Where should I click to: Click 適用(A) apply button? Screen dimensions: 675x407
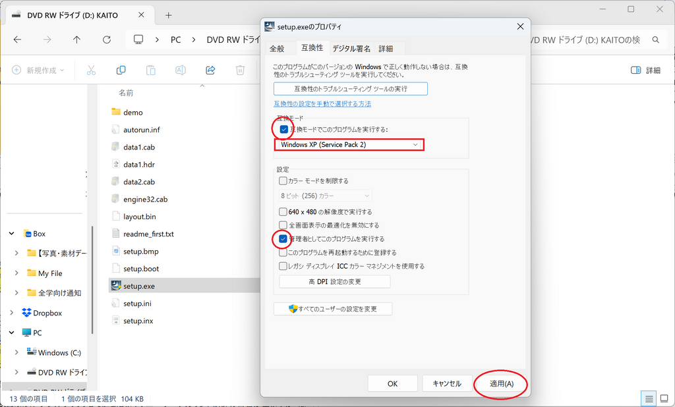click(x=502, y=383)
